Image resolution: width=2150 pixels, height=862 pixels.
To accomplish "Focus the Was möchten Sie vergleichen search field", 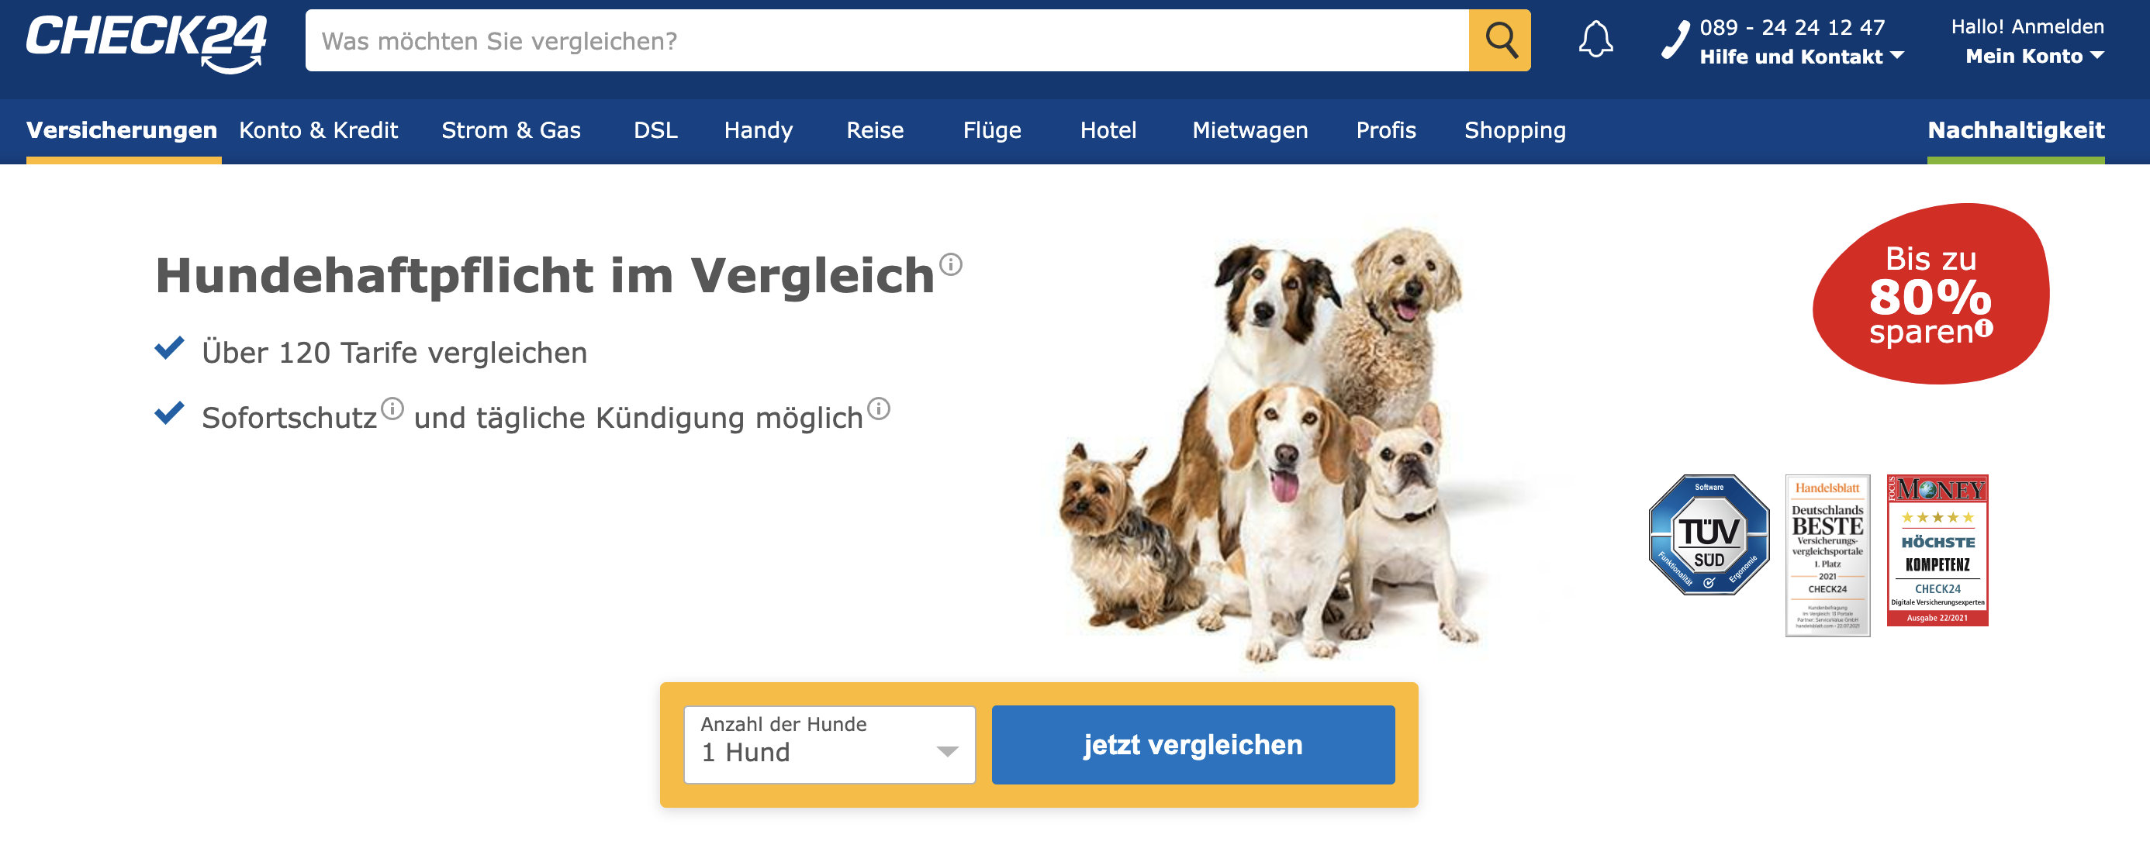I will tap(887, 40).
